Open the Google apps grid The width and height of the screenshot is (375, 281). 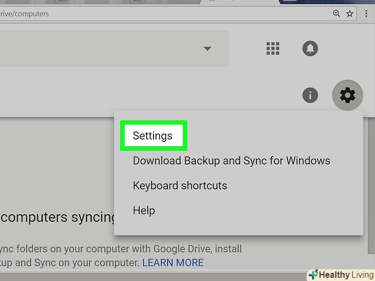tap(272, 49)
